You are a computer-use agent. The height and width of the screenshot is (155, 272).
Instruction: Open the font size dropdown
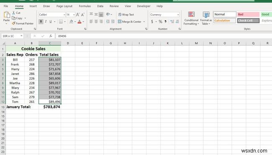coord(74,15)
